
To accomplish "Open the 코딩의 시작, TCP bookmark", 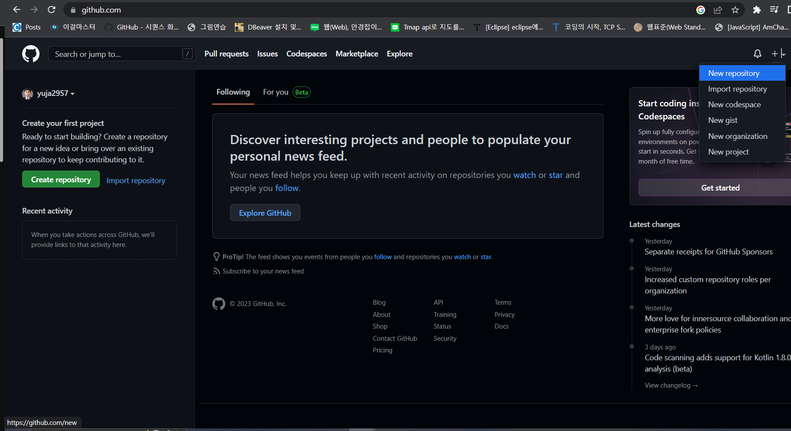I will point(589,27).
